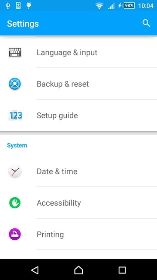
Task: Tap the blue Backup & reset icon
Action: coord(15,84)
